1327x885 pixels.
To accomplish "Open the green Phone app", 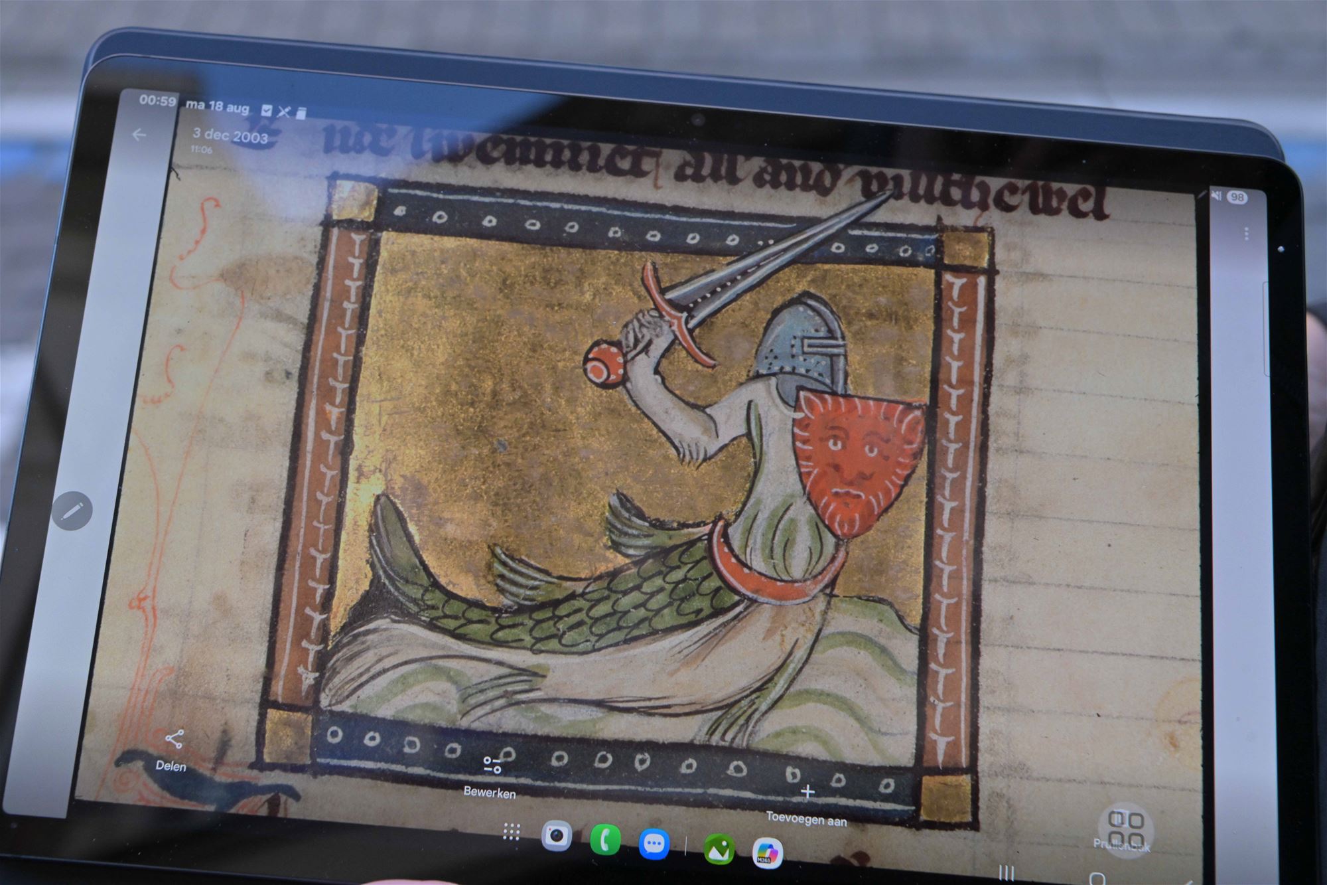I will [605, 840].
